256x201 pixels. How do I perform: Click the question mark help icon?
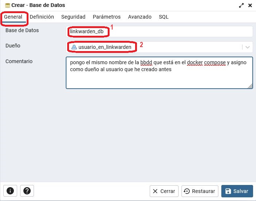point(27,191)
